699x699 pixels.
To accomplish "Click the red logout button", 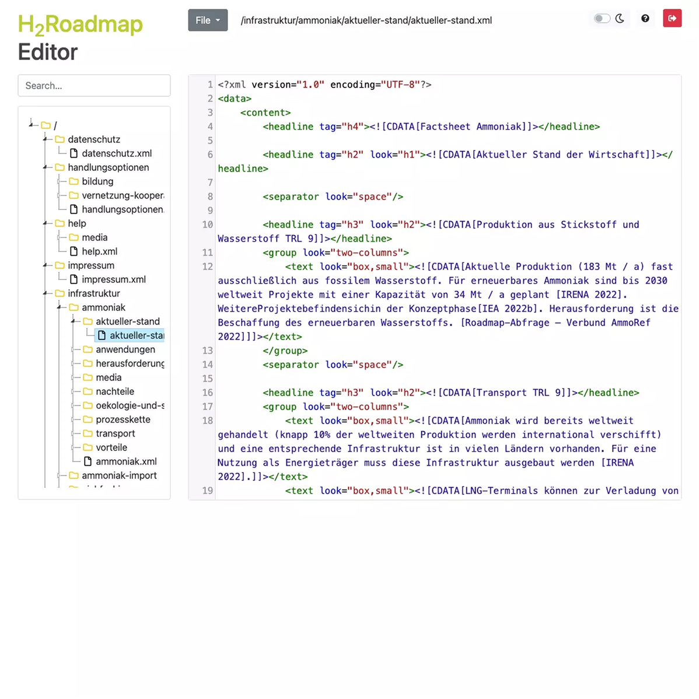I will click(672, 18).
